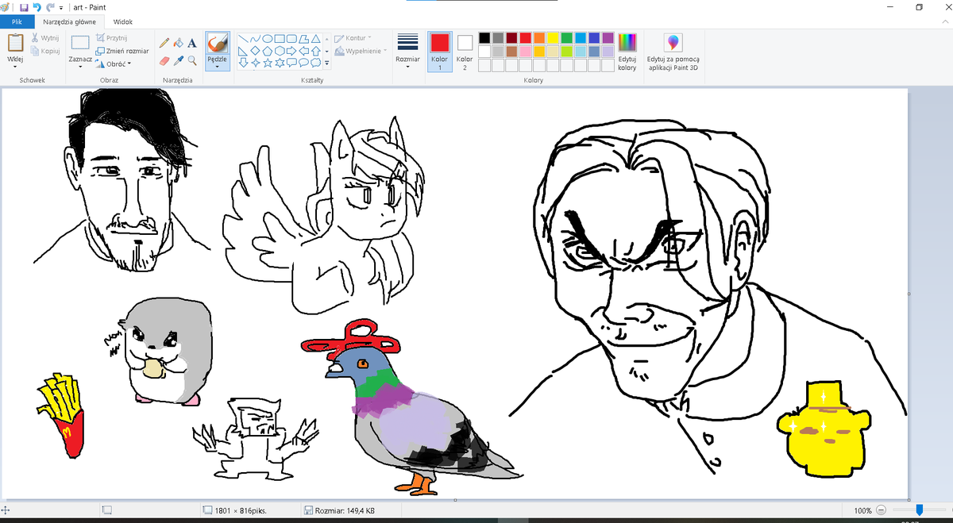Choose the straight line shape
The image size is (953, 523).
(x=244, y=38)
